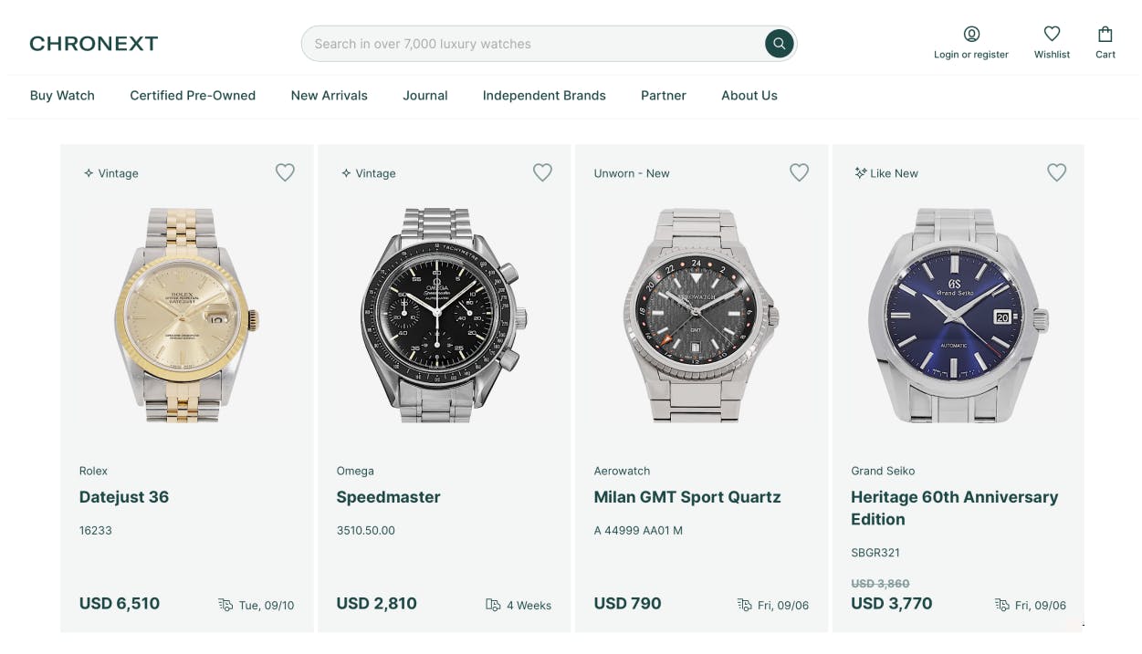Screen dimensions: 1142x654
Task: Click Like New sparkle icon on Grand Seiko
Action: [860, 173]
